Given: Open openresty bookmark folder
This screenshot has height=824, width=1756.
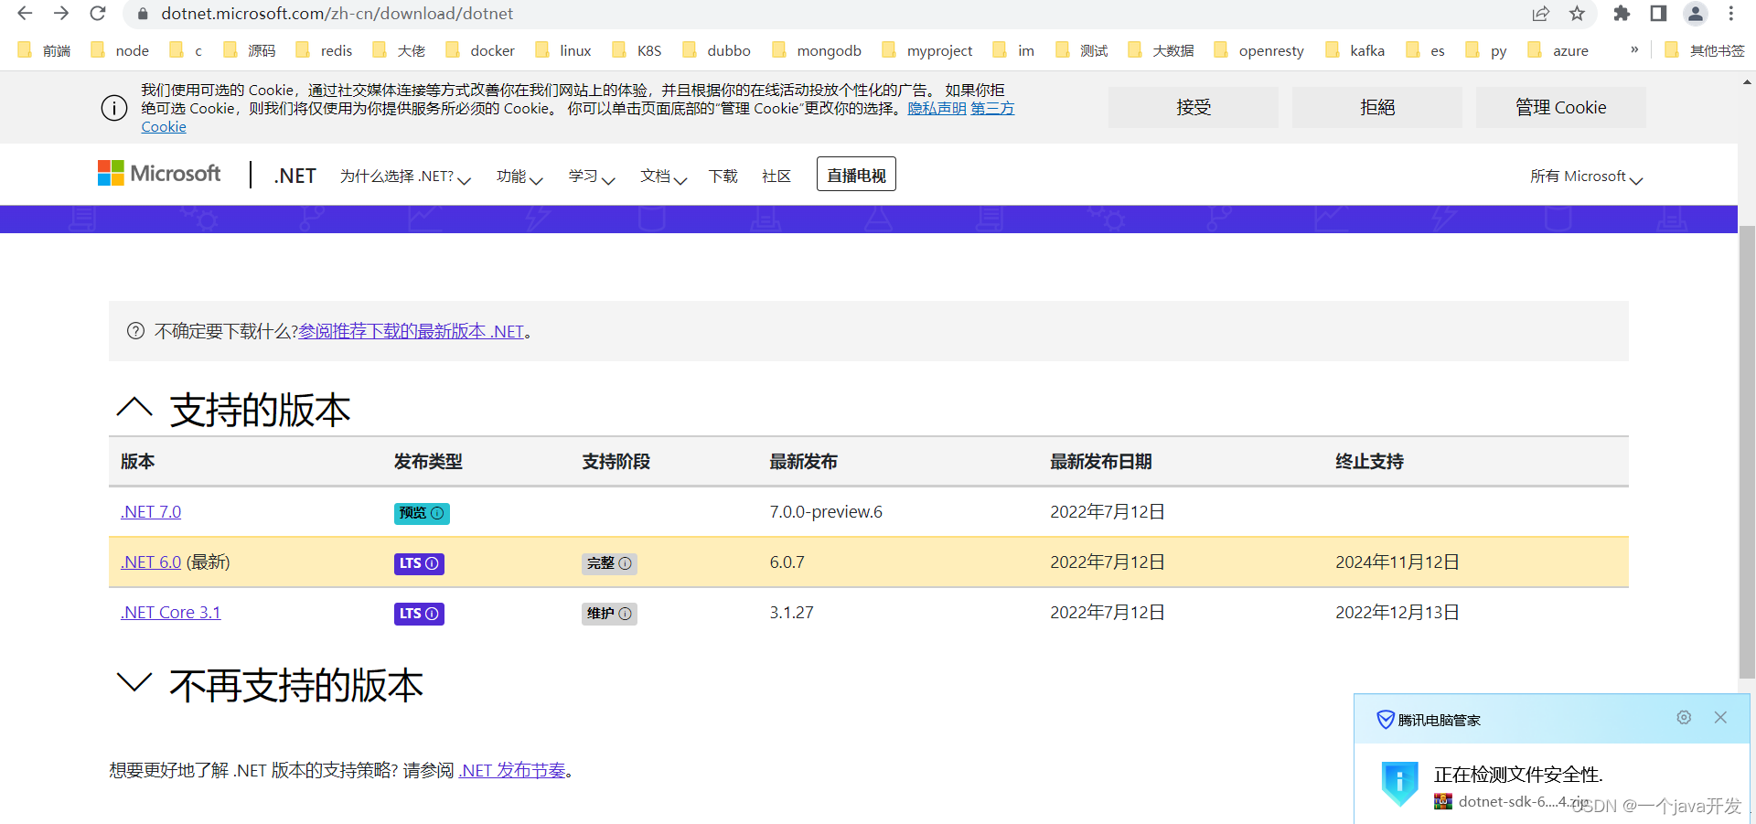Looking at the screenshot, I should point(1259,50).
